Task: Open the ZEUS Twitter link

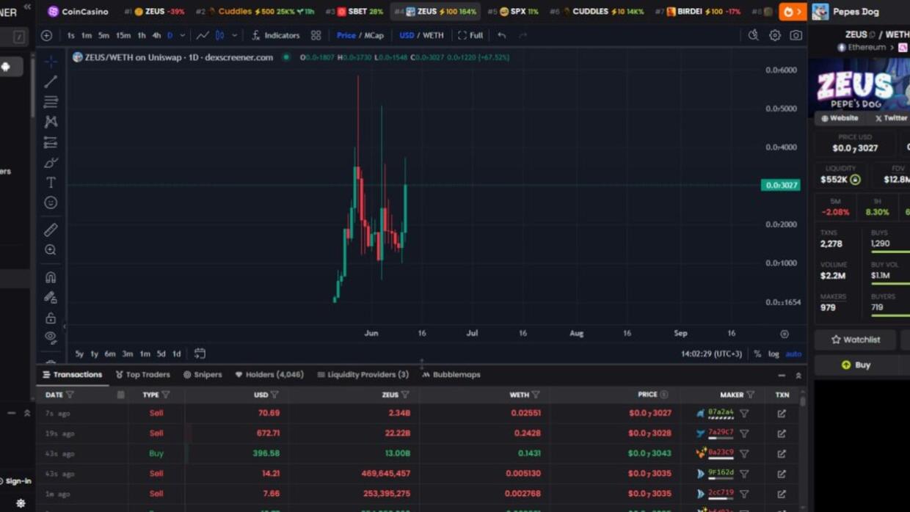Action: point(890,118)
